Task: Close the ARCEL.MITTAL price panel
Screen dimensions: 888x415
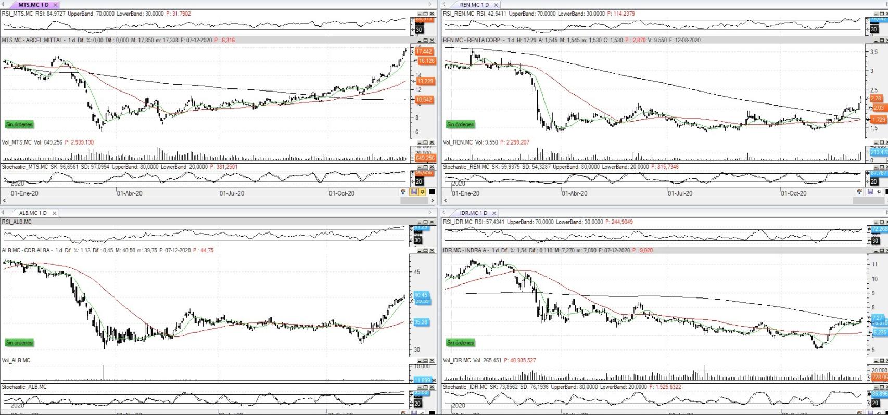Action: pos(432,40)
